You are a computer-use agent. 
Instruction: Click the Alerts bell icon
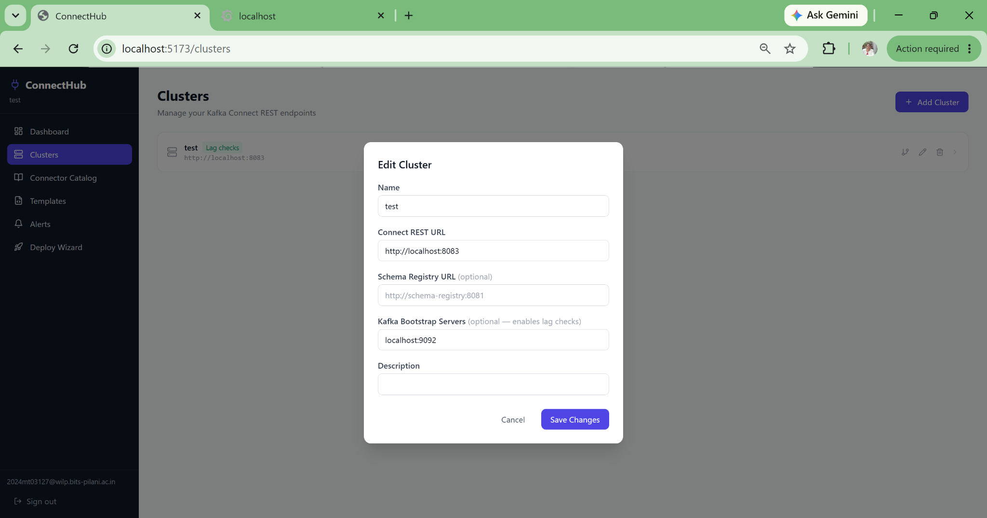pyautogui.click(x=18, y=224)
